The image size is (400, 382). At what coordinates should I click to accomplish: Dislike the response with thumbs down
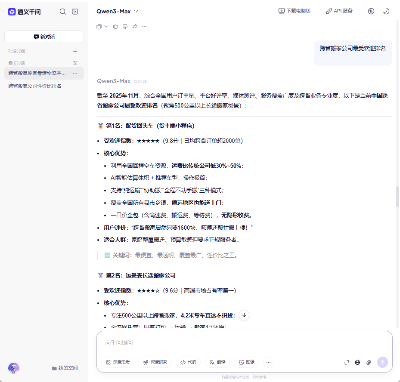[x=125, y=27]
